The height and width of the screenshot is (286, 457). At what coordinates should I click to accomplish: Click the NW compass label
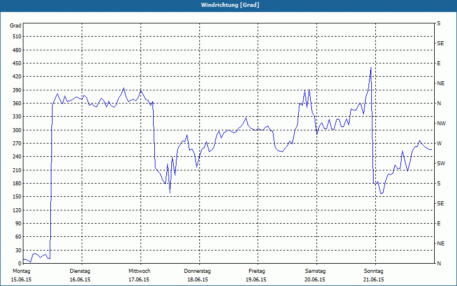tap(441, 124)
